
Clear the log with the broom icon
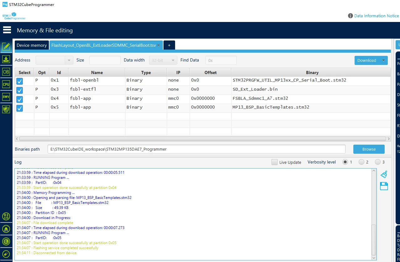384,174
